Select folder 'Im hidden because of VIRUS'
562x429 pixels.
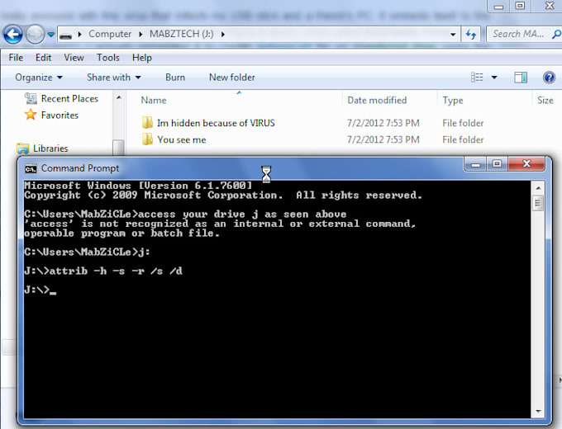tap(216, 123)
